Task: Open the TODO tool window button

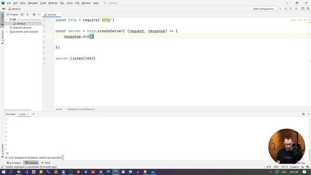Action: (x=46, y=163)
